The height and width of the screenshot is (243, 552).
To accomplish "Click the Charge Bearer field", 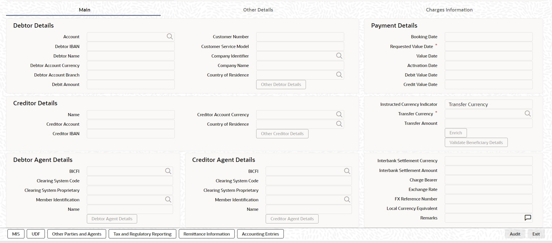I will click(x=488, y=180).
